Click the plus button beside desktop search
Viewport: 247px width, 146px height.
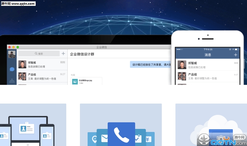point(63,54)
